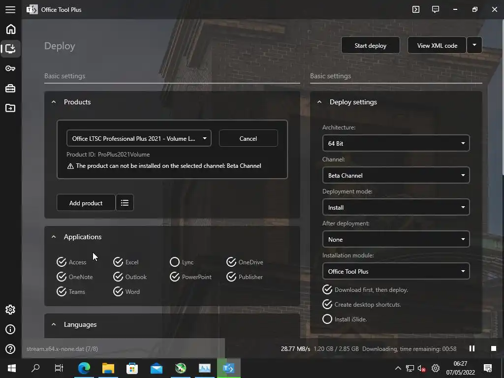Open the Toolbox briefcase icon
The width and height of the screenshot is (504, 378).
click(x=11, y=89)
